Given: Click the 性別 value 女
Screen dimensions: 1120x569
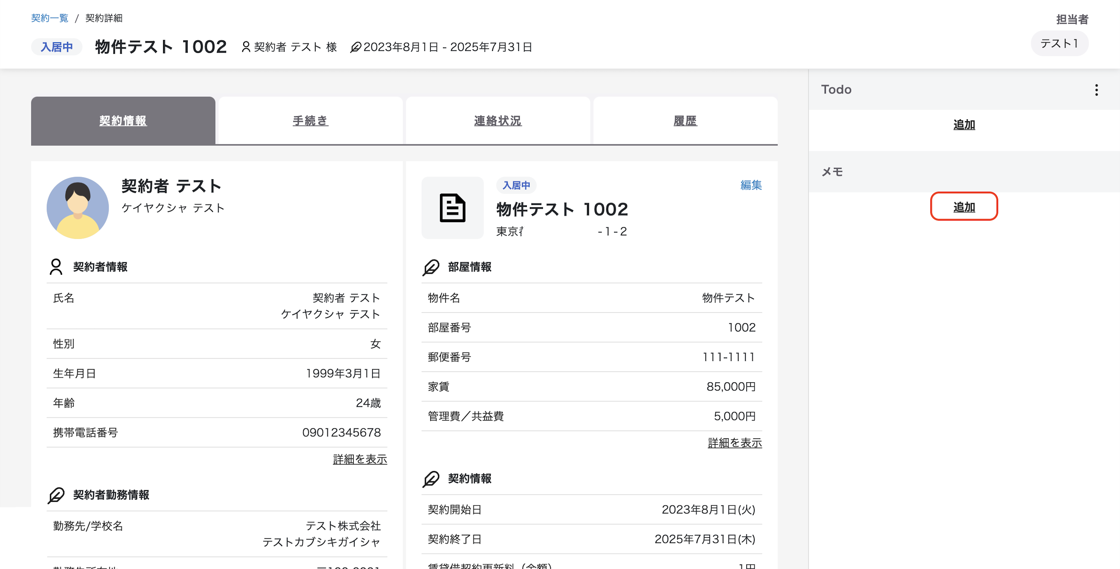Looking at the screenshot, I should [x=375, y=344].
